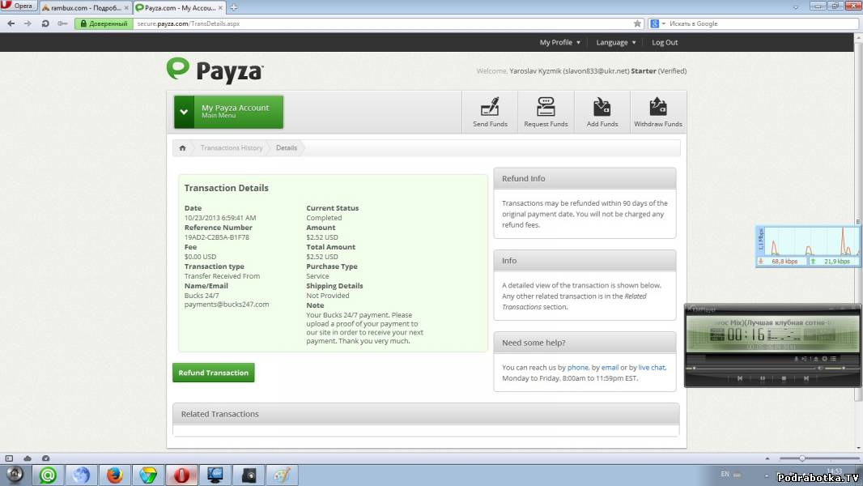The width and height of the screenshot is (863, 486).
Task: Follow the live chat help link
Action: coord(651,368)
